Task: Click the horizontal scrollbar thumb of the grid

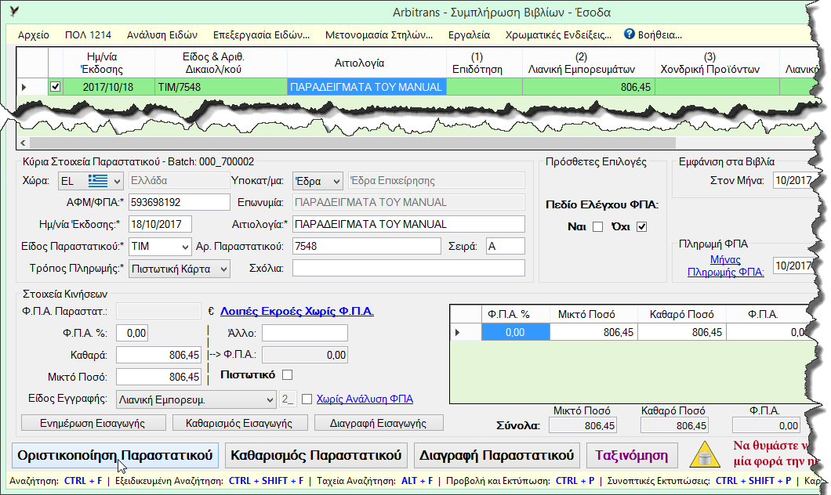Action: tap(353, 143)
